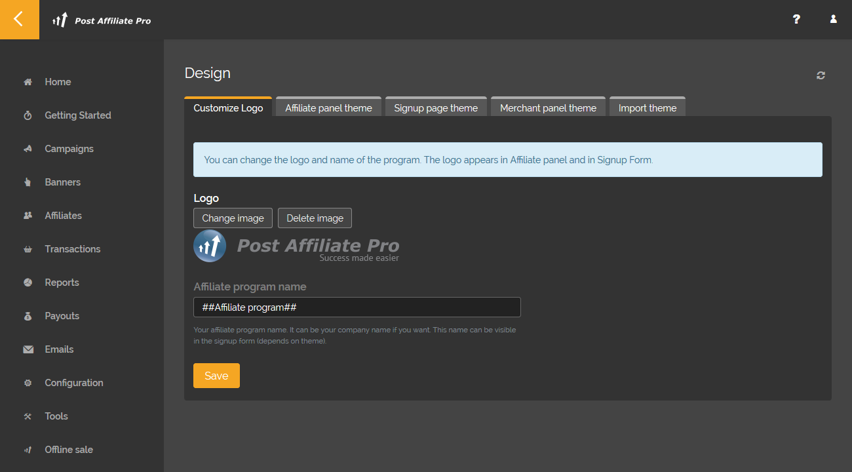Click the Transactions basket icon
This screenshot has width=852, height=472.
[x=28, y=249]
